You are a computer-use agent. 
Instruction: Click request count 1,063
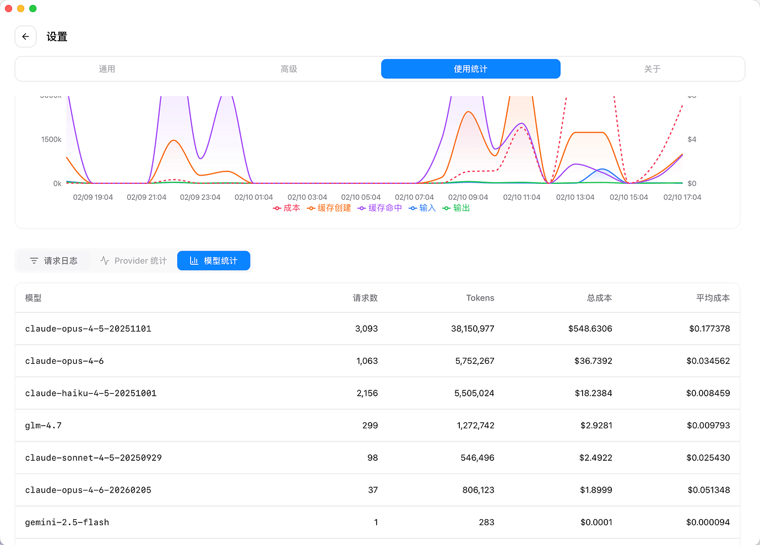pos(367,361)
